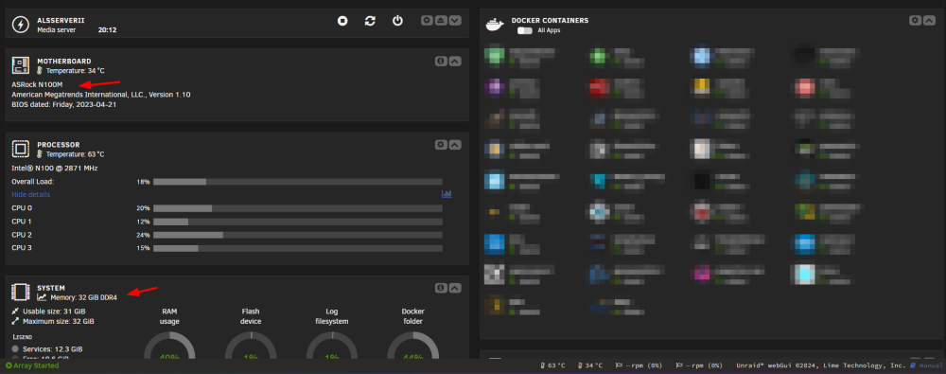Click the CPU 3 load bar
Viewport: 946px width, 374px height.
coord(298,248)
